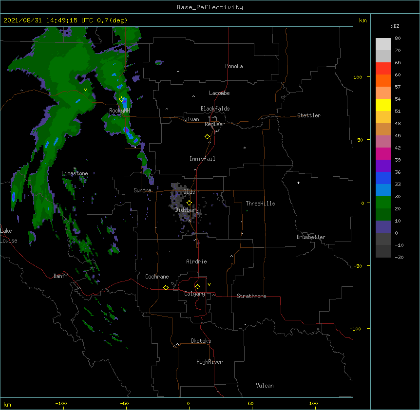
Task: Click the Okotoks town label
Action: pyautogui.click(x=201, y=341)
